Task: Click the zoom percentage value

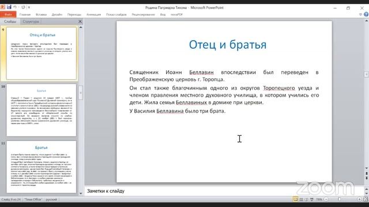Action: [x=319, y=200]
